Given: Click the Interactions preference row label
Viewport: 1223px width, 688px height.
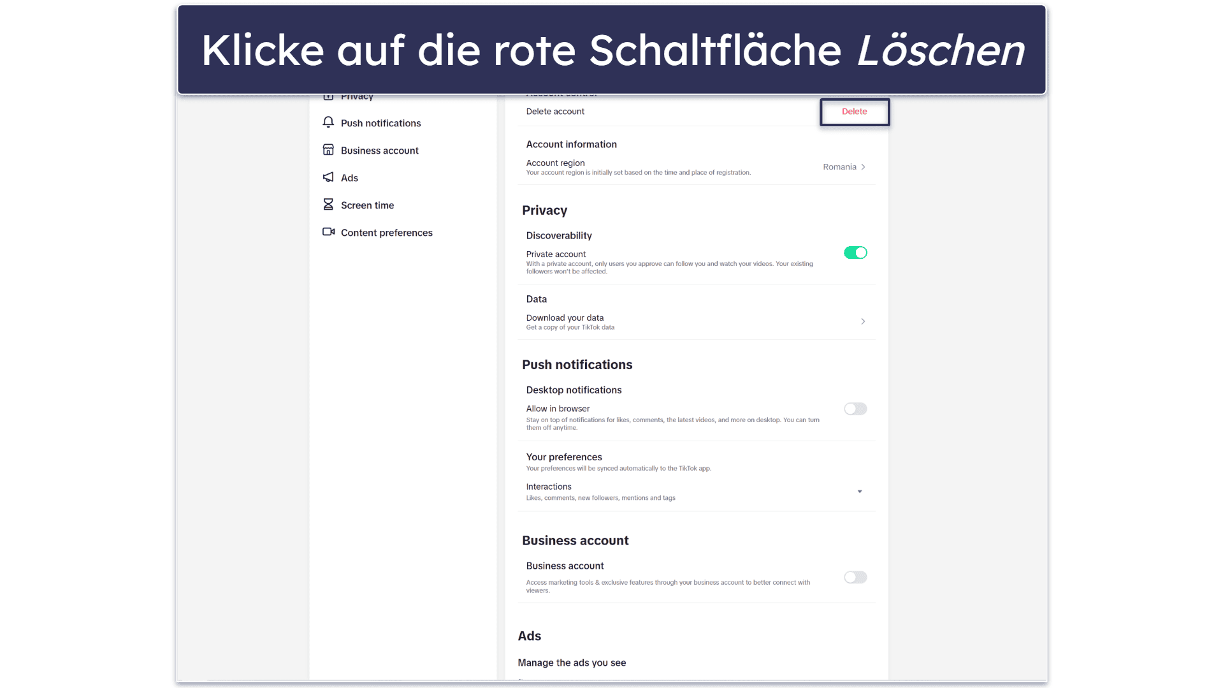Looking at the screenshot, I should (x=549, y=487).
